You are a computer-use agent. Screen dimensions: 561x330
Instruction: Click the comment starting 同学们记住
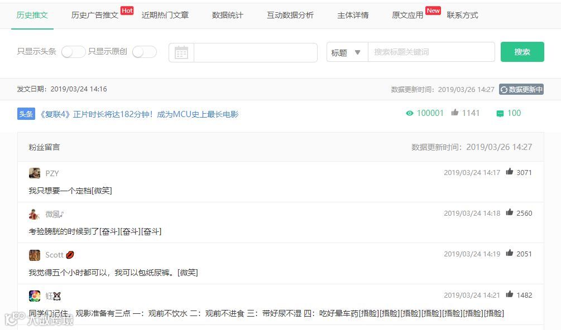266,313
